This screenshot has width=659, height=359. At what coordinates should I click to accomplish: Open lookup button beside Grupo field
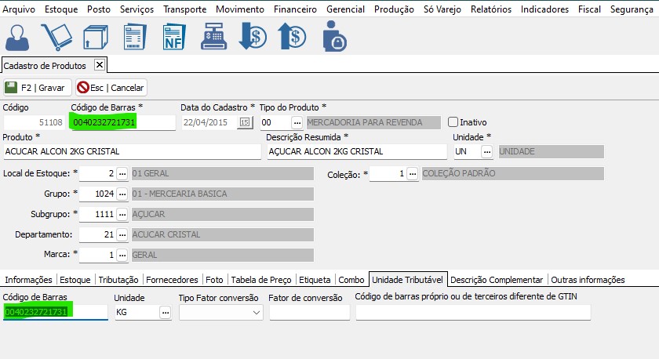click(122, 194)
